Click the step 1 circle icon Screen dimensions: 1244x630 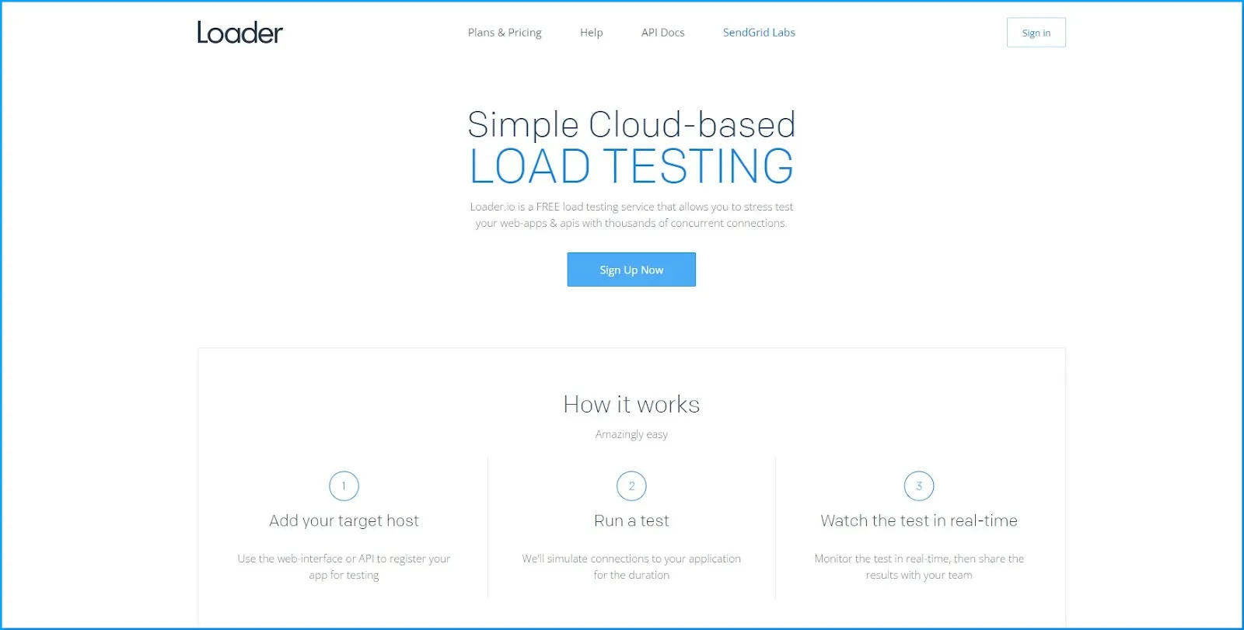344,486
